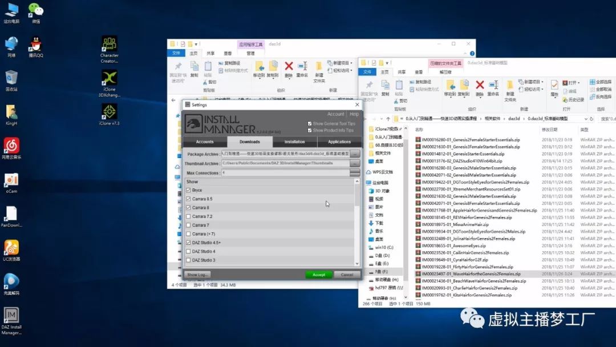Check the Carrara 7 checkbox
Viewport: 616px width, 347px height.
click(x=188, y=225)
